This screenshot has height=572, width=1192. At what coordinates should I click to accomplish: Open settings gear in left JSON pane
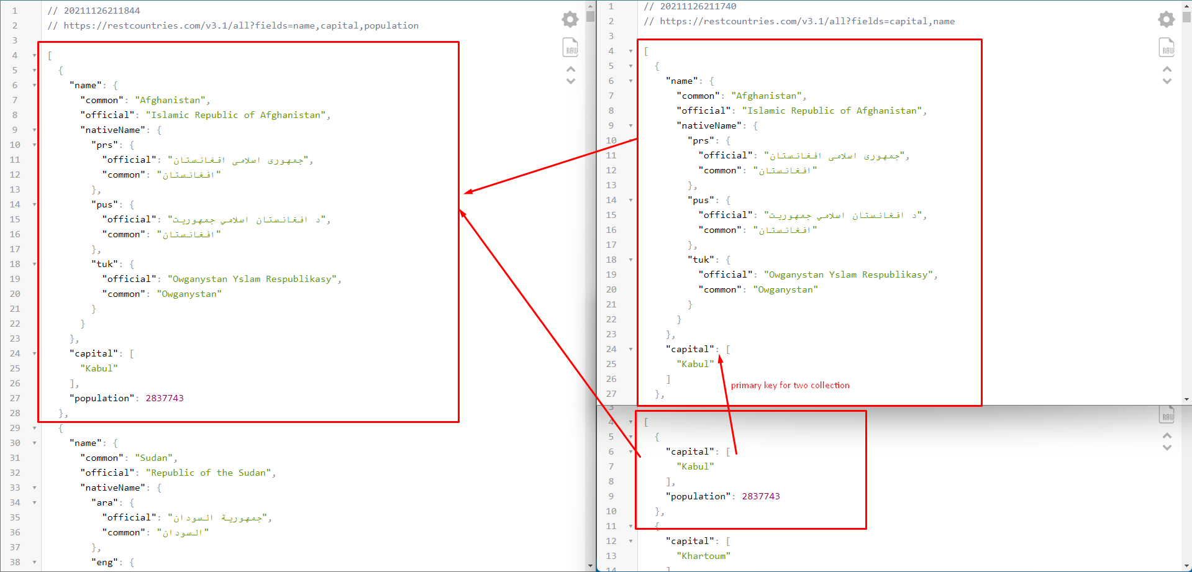click(x=570, y=19)
